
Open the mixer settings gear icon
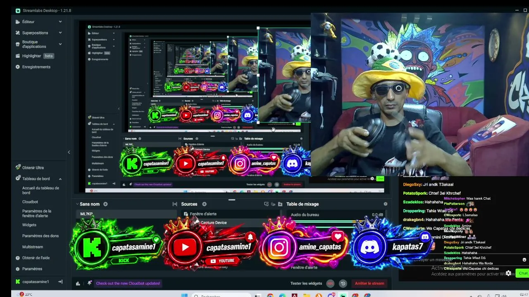(386, 204)
